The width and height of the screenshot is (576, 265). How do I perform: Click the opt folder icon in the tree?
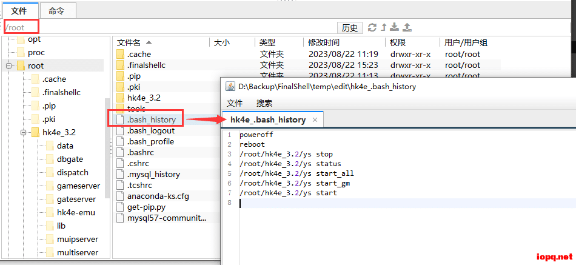point(21,39)
